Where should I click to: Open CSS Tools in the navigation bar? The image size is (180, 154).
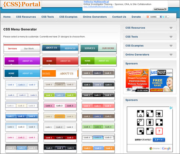[47, 17]
